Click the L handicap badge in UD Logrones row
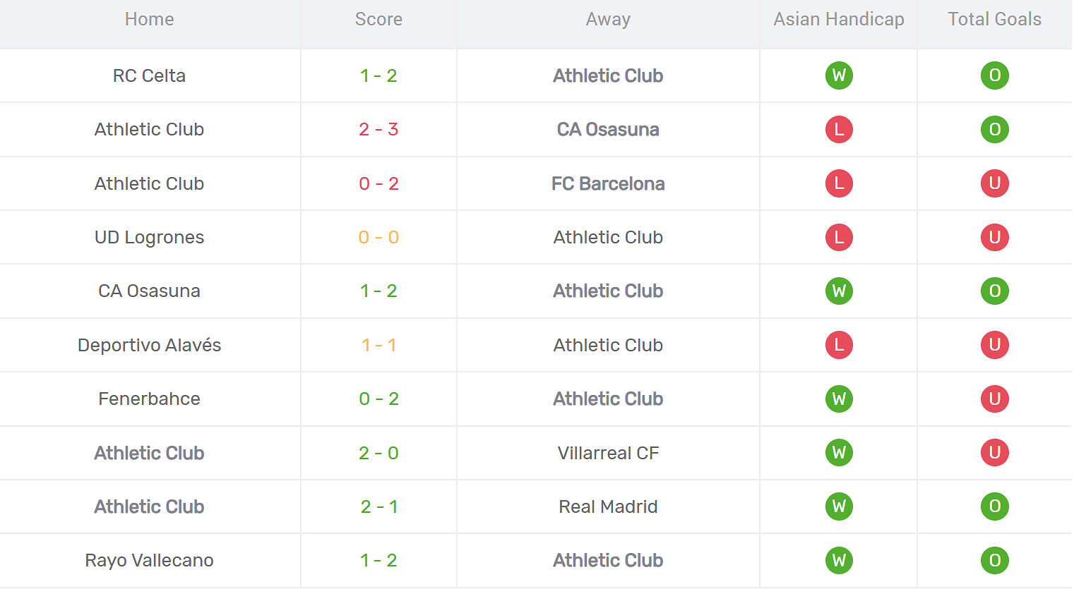Screen dimensions: 1074x589 839,237
